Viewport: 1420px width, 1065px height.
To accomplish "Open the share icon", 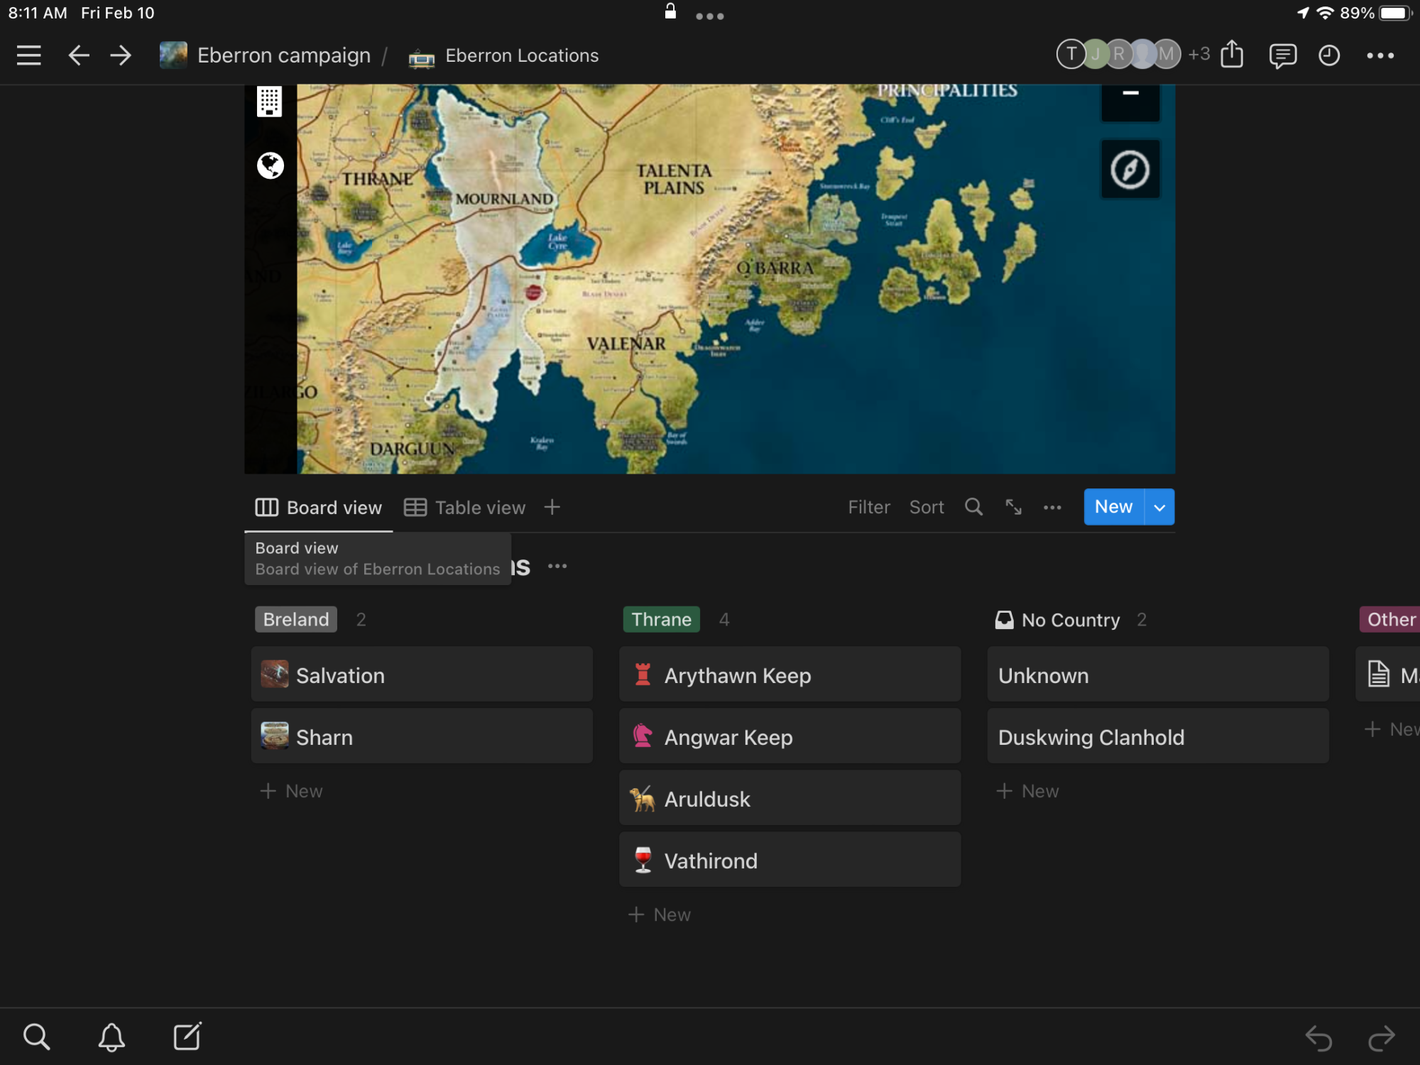I will (1232, 55).
